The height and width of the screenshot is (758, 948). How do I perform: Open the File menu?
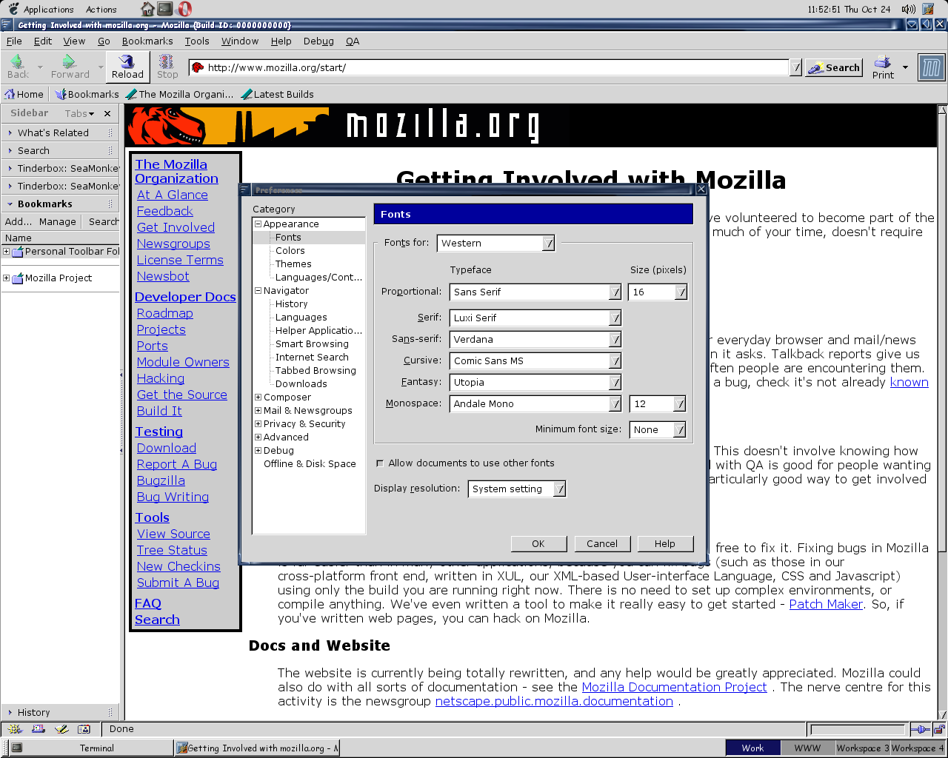[14, 41]
